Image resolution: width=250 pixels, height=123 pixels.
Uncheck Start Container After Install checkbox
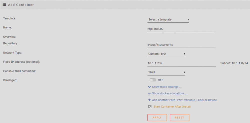pos(150,107)
